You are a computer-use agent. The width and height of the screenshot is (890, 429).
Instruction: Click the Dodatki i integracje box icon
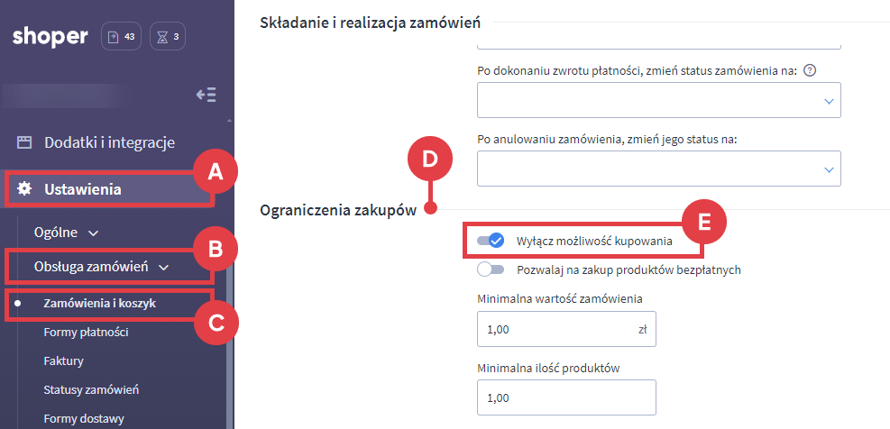click(24, 142)
